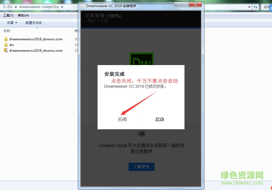Expand the breadcrumb arrow after 九 (D:)
272x190 pixels.
[16, 7]
